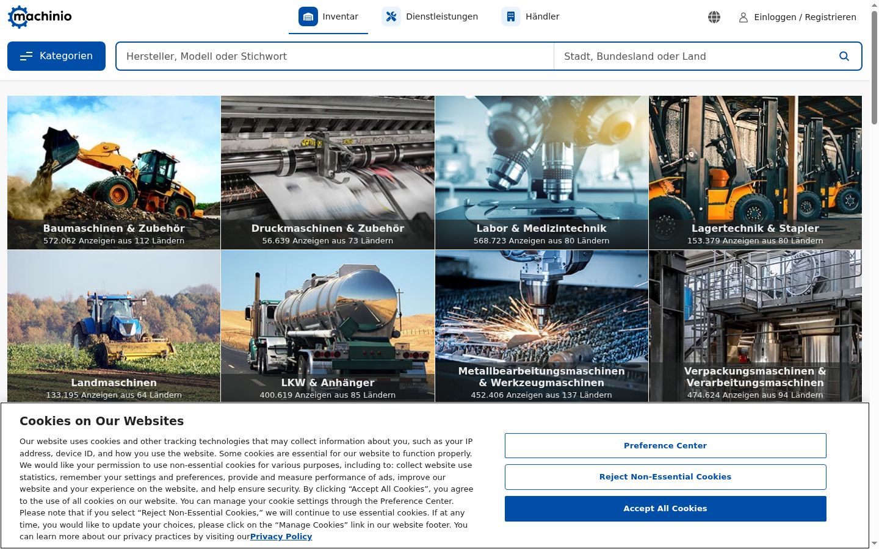Click the Inventar garage icon

(308, 16)
